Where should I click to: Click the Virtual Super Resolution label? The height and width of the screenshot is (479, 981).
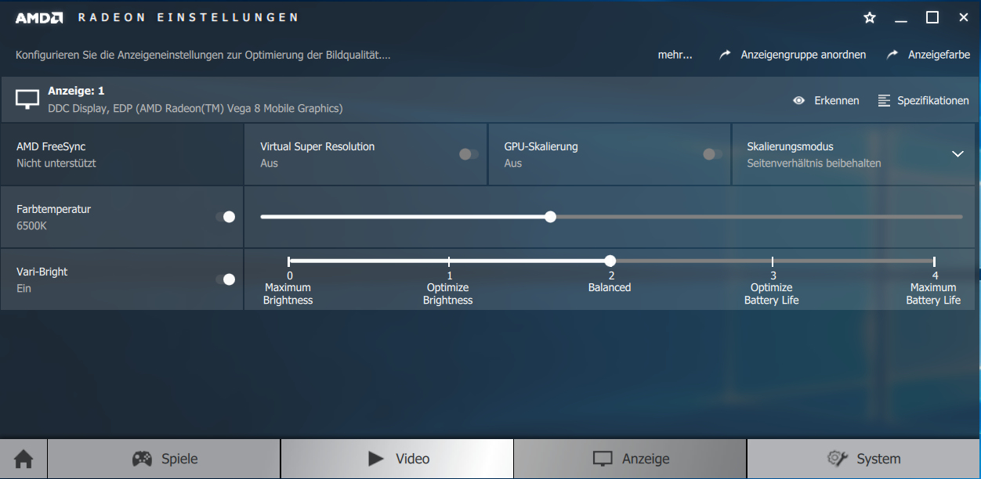(317, 146)
